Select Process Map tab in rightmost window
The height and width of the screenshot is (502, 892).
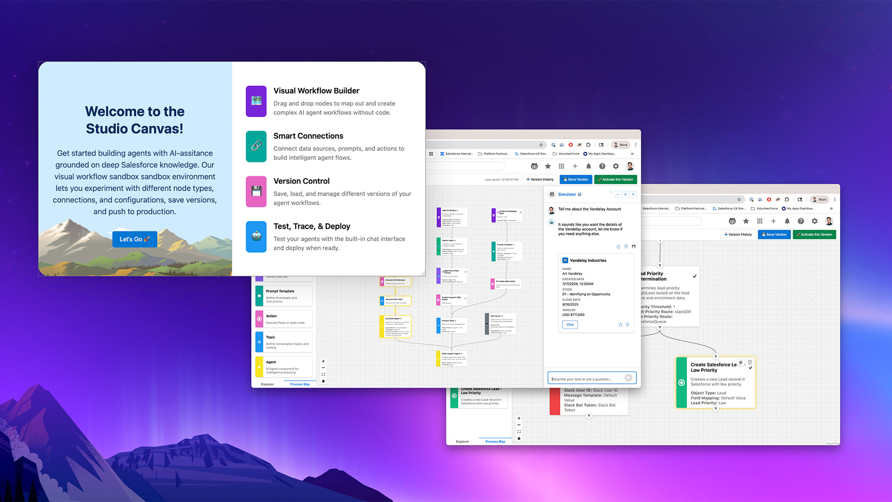(x=495, y=441)
